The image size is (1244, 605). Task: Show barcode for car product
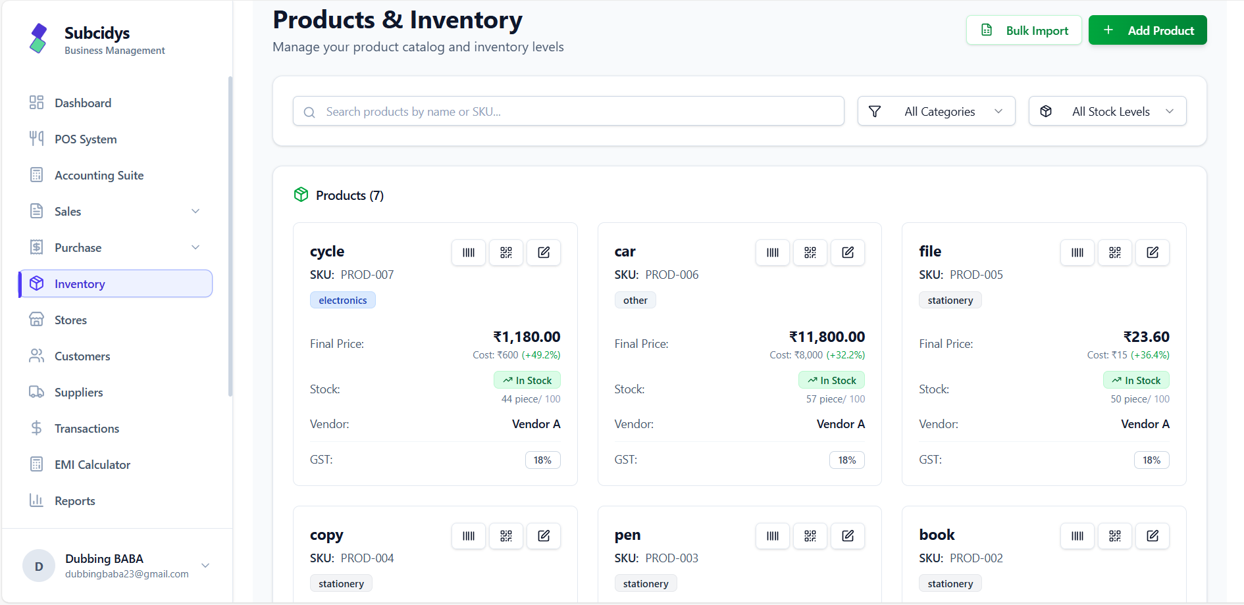(773, 253)
